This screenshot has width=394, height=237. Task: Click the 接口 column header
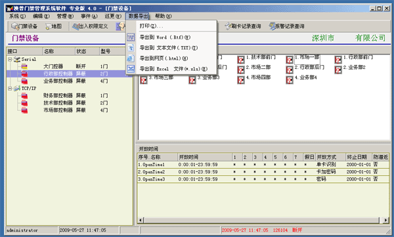pos(24,51)
